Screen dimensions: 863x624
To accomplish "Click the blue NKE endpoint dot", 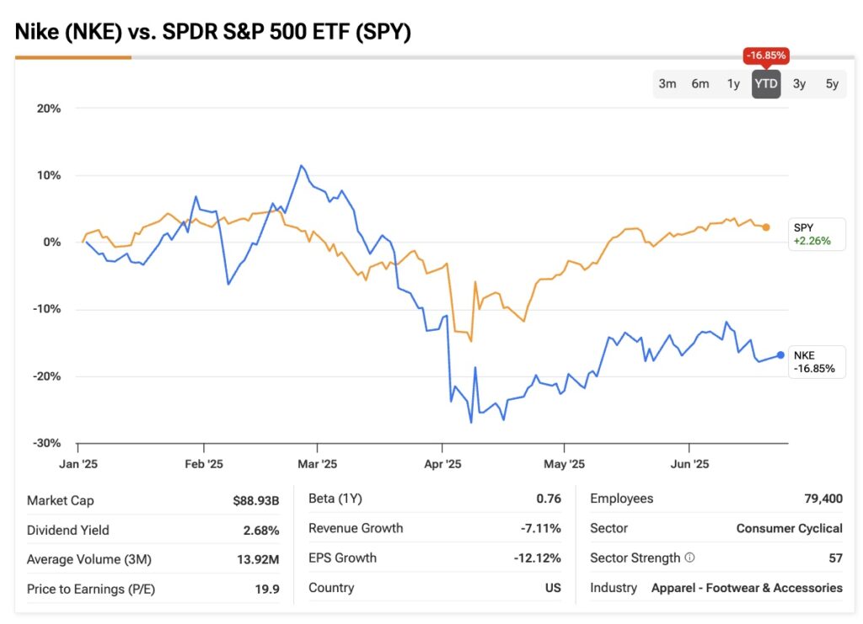I will tap(781, 355).
